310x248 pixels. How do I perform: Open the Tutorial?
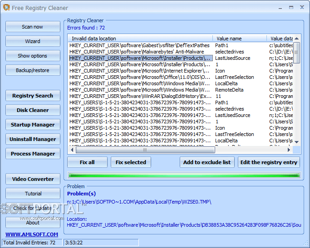(33, 194)
